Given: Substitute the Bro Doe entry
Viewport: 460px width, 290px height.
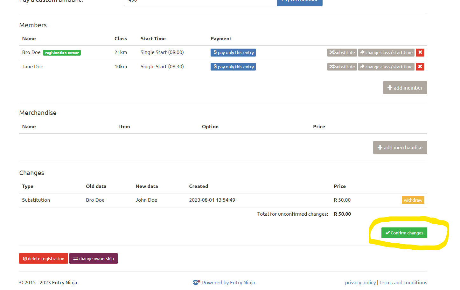Looking at the screenshot, I should (342, 52).
